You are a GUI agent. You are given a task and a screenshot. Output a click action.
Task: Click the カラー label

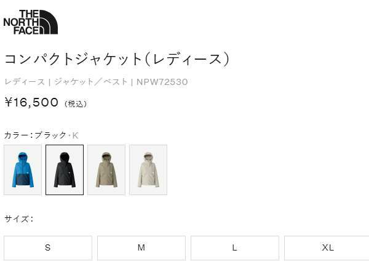coord(16,135)
